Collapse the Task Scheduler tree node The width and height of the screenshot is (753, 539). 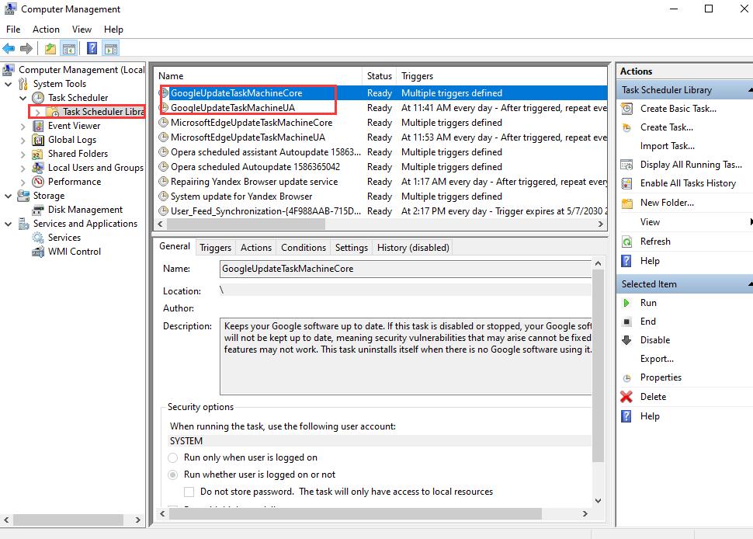pyautogui.click(x=23, y=98)
